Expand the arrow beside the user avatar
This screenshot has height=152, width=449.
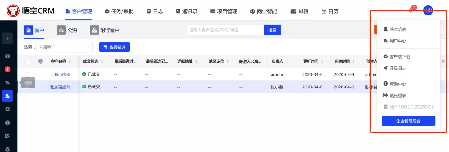click(438, 11)
